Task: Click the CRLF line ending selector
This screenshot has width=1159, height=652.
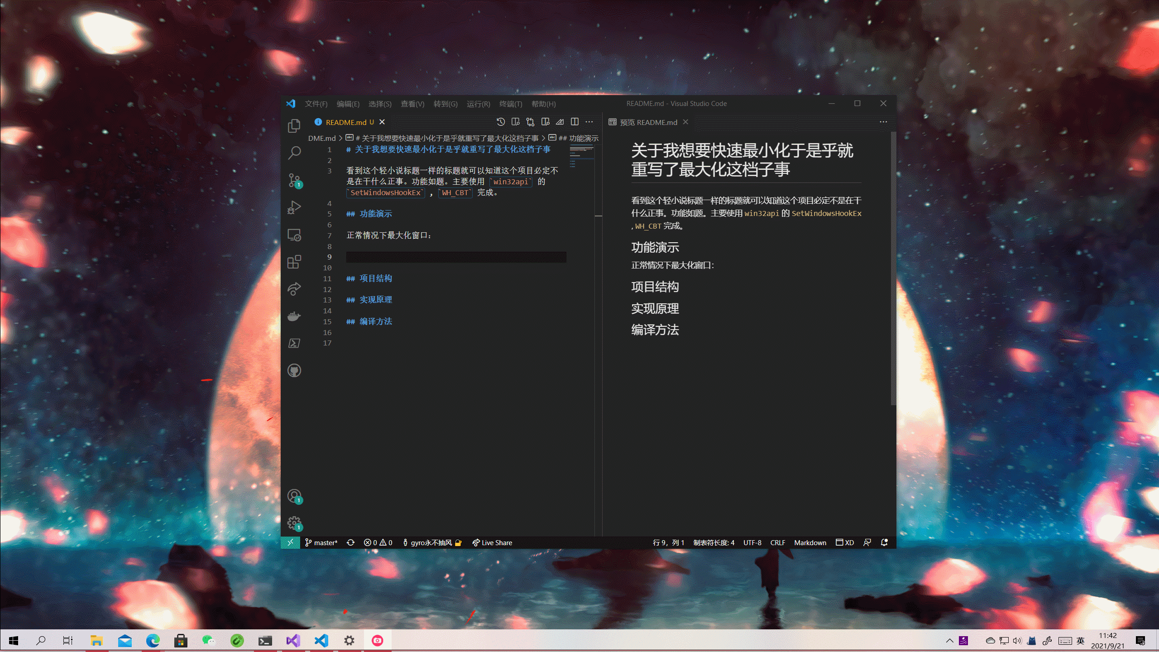Action: coord(777,542)
